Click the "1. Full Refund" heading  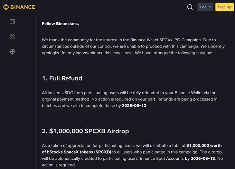[62, 78]
